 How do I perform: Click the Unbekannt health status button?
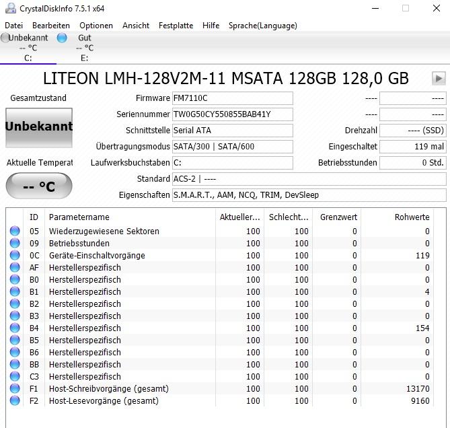39,128
